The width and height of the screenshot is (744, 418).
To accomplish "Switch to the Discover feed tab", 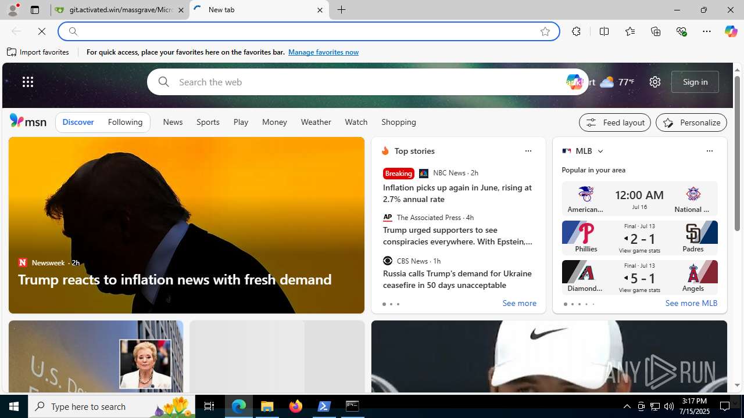I will tap(78, 122).
